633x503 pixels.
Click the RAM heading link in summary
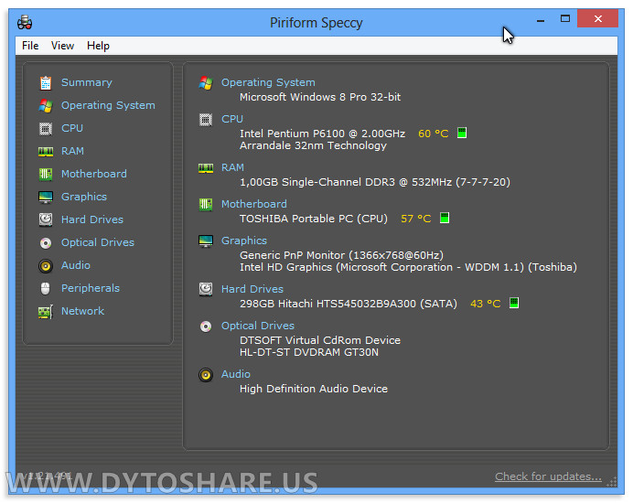[x=232, y=167]
